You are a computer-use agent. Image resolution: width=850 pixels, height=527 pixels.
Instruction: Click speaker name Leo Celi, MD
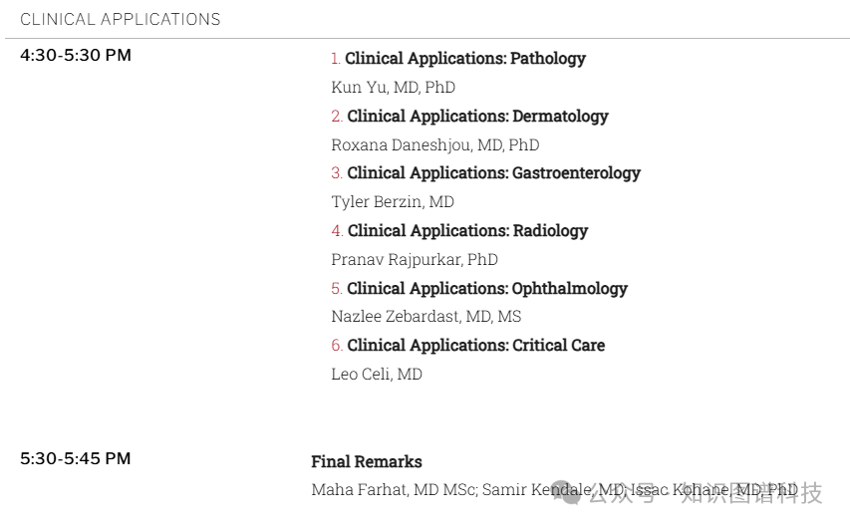[377, 375]
